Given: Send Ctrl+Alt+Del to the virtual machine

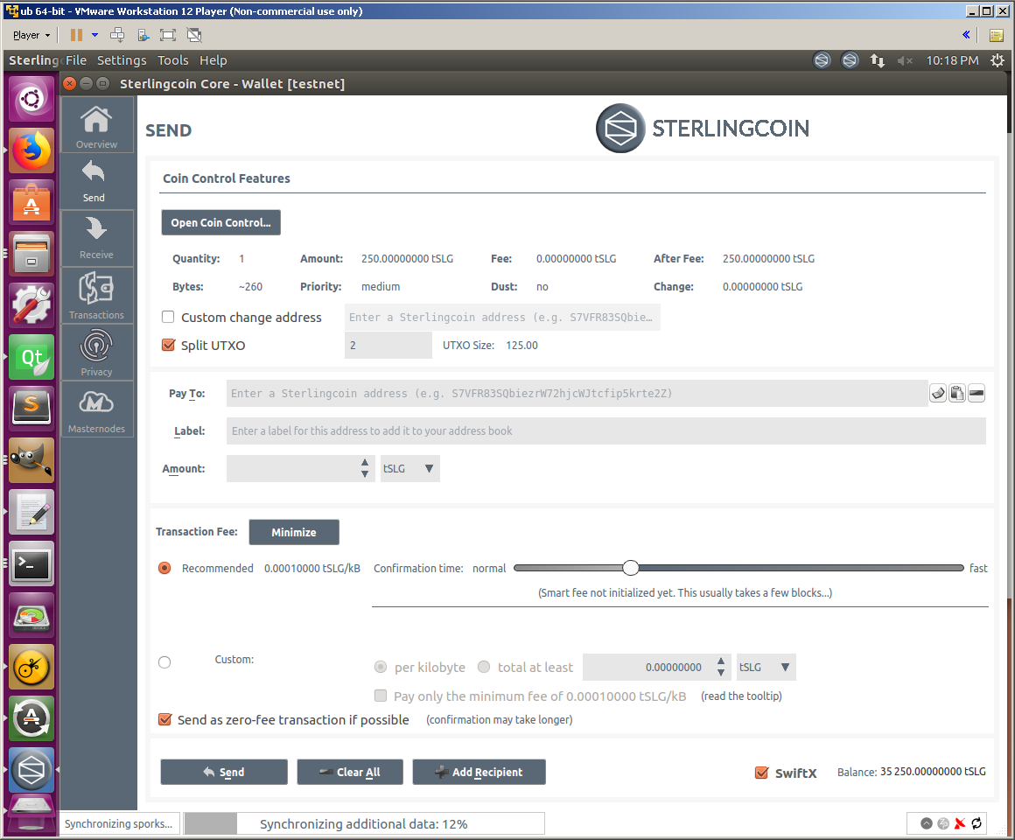Looking at the screenshot, I should (x=117, y=35).
